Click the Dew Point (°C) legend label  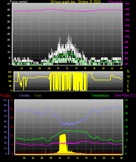(125, 95)
